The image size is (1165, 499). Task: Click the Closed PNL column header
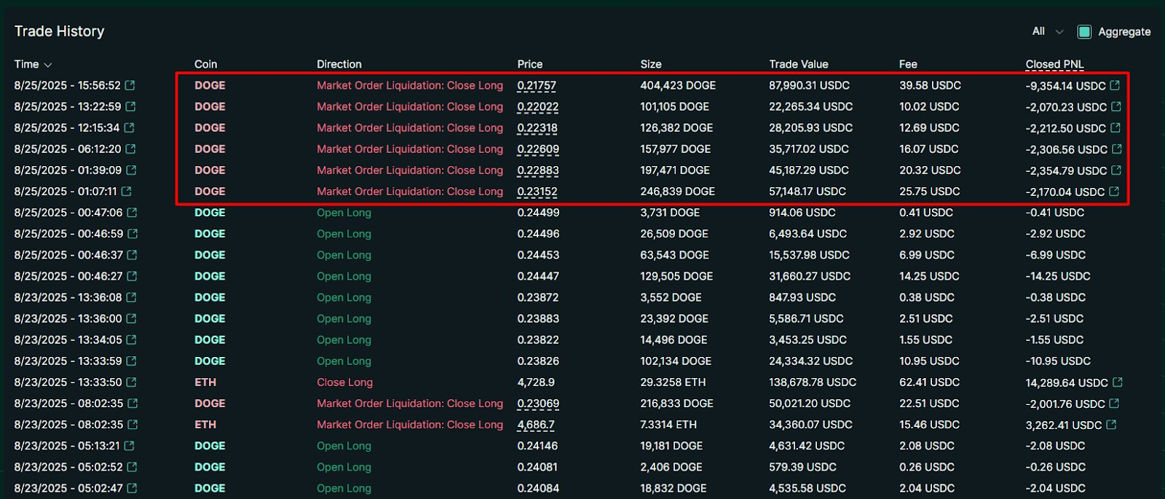click(x=1054, y=64)
